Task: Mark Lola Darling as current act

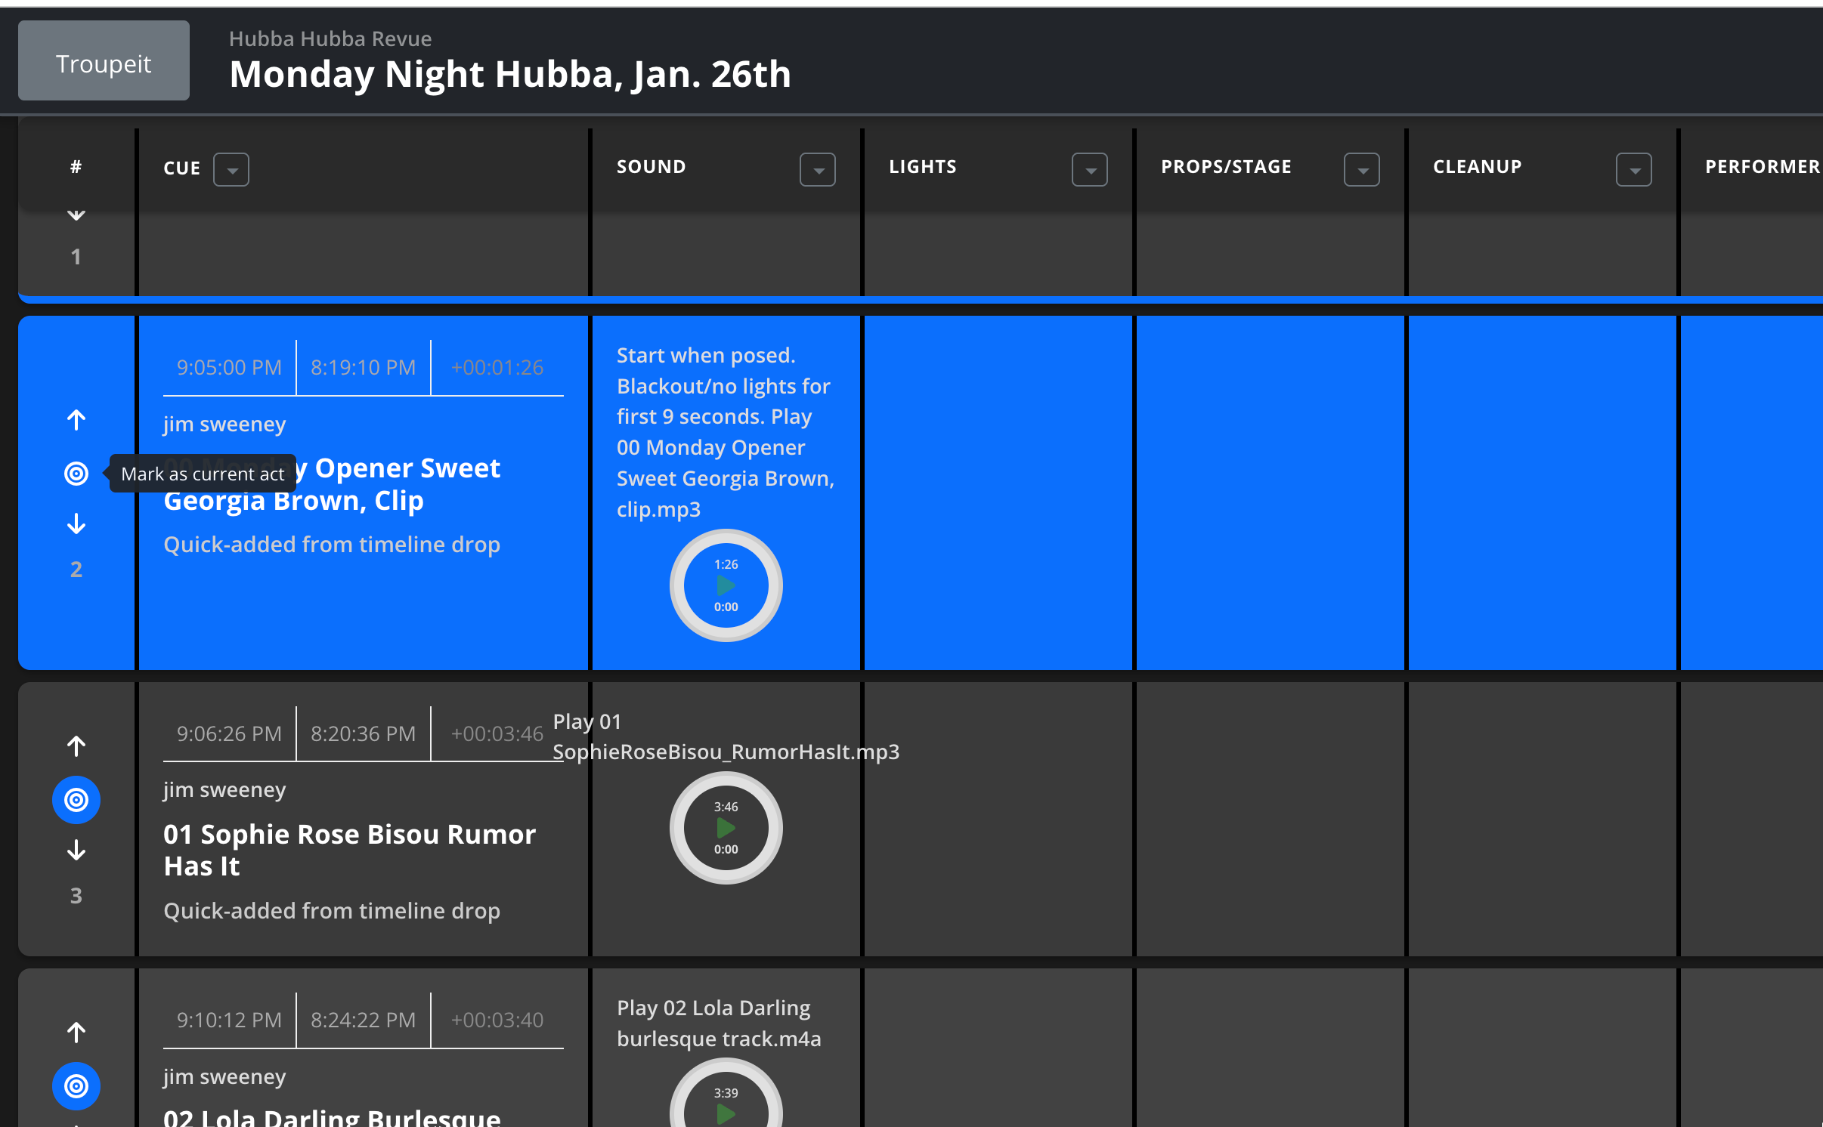Action: 76,1086
